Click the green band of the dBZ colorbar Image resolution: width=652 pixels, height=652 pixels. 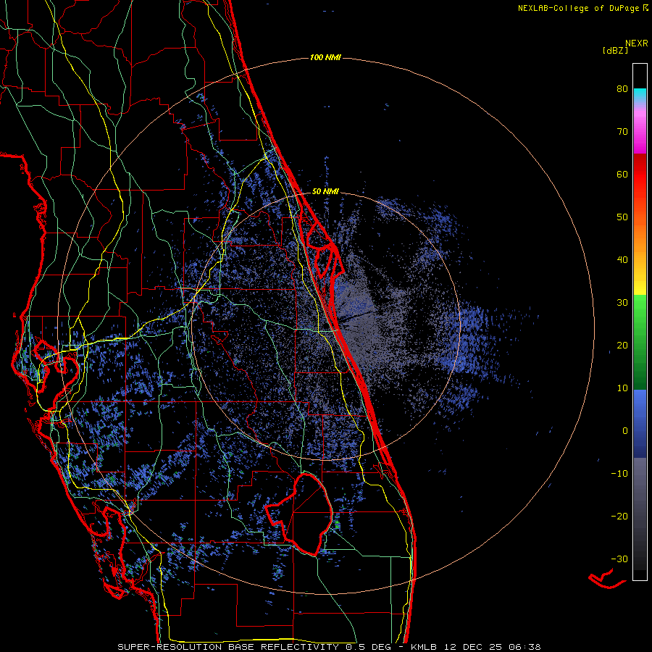click(x=640, y=342)
